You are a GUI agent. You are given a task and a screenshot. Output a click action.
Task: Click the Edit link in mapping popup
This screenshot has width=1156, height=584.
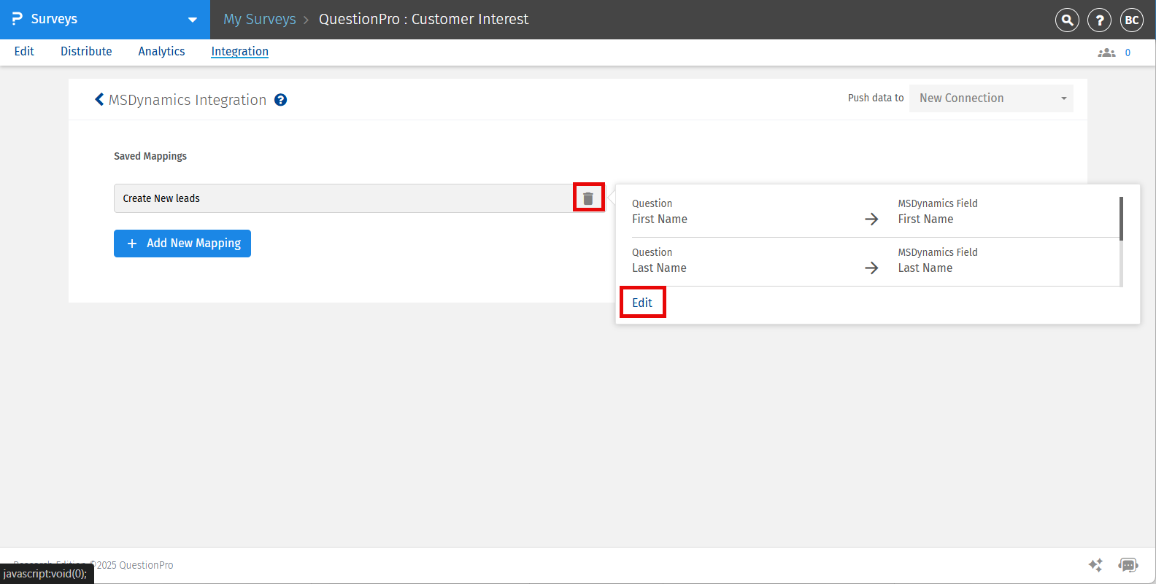pos(642,303)
